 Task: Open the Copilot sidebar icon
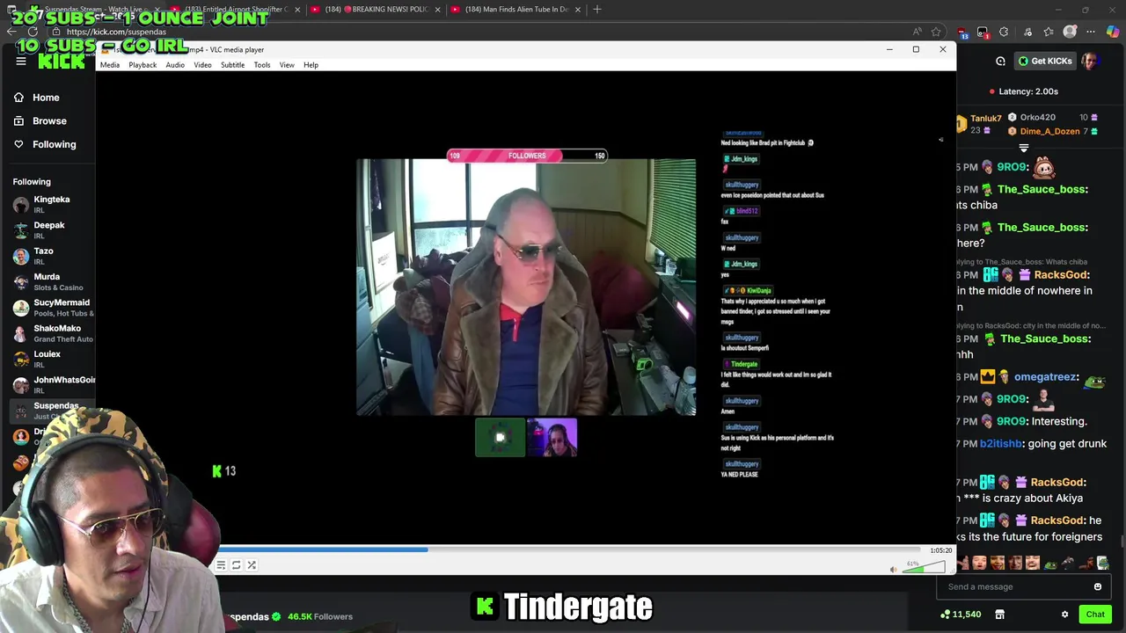point(1113,33)
